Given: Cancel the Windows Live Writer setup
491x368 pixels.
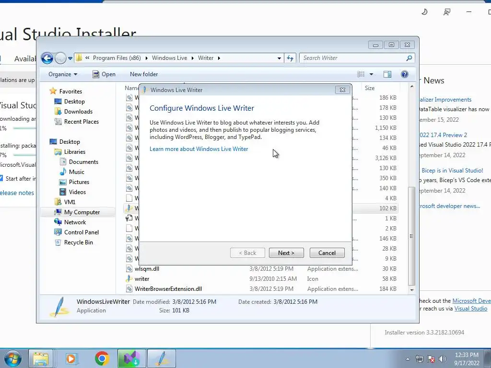Looking at the screenshot, I should point(327,253).
